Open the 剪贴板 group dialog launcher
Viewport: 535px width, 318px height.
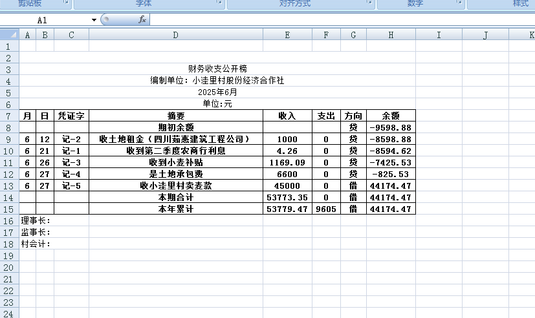pyautogui.click(x=66, y=4)
